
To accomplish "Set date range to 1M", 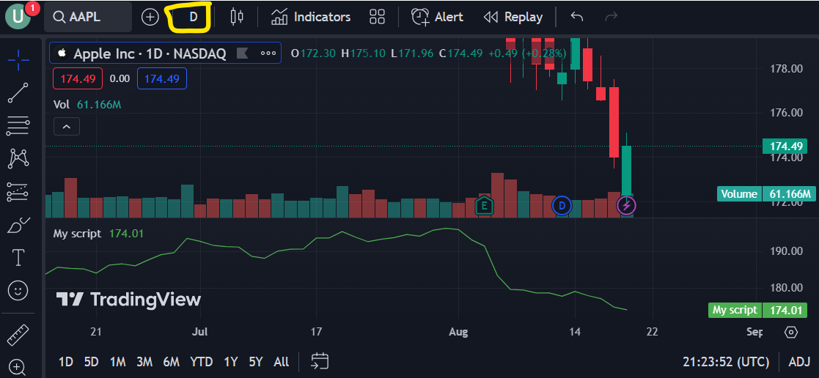I will pos(118,361).
